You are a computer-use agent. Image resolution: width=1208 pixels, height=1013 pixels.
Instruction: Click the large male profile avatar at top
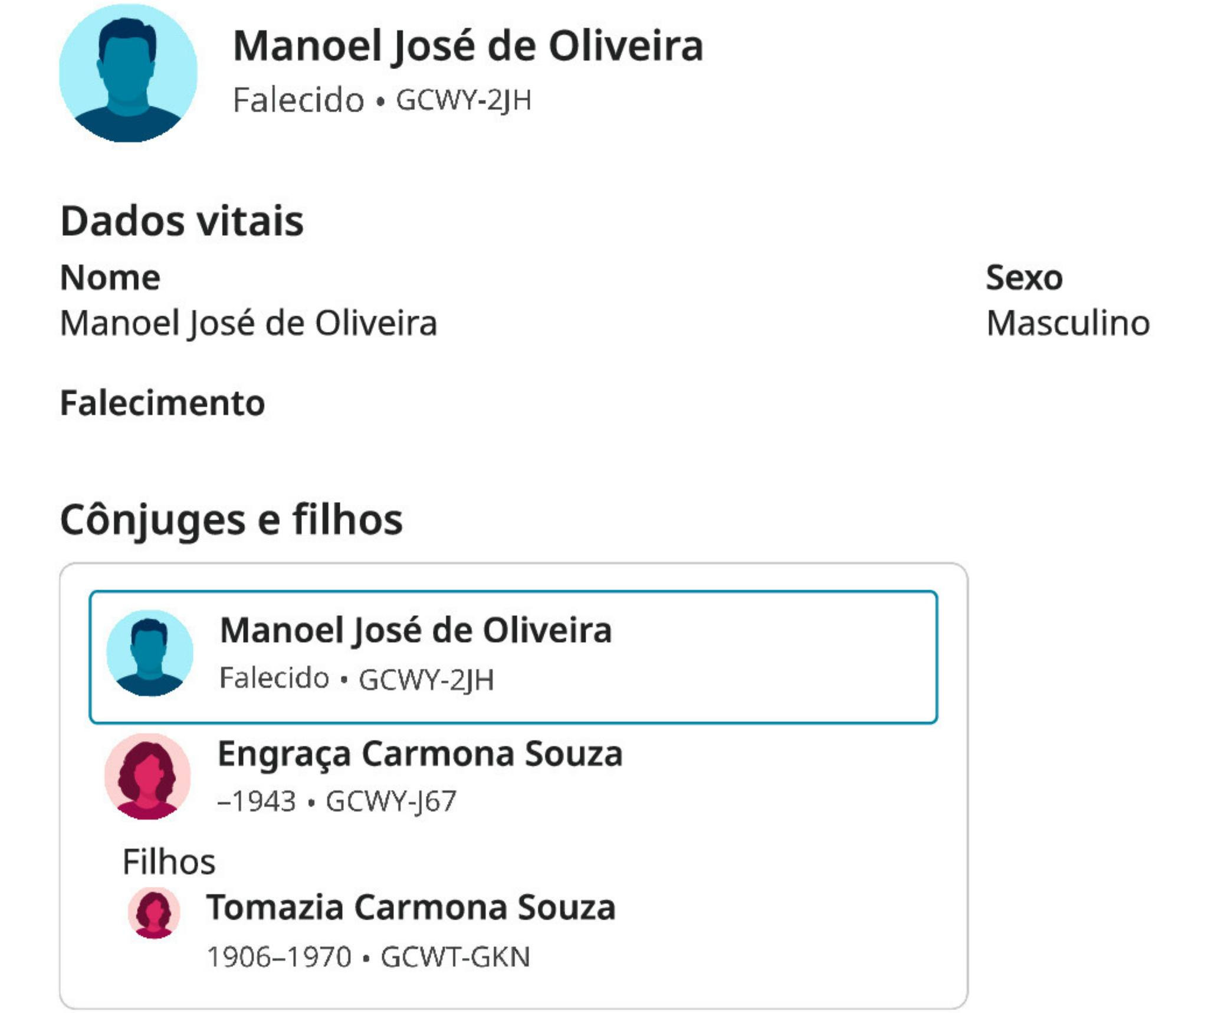pyautogui.click(x=128, y=73)
